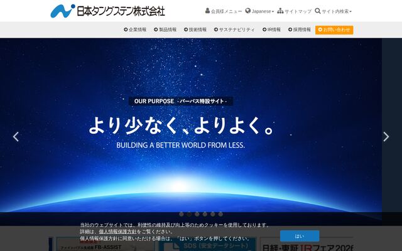Screen dimensions: 402x251
Task: Open the IR情報 menu
Action: pos(271,29)
